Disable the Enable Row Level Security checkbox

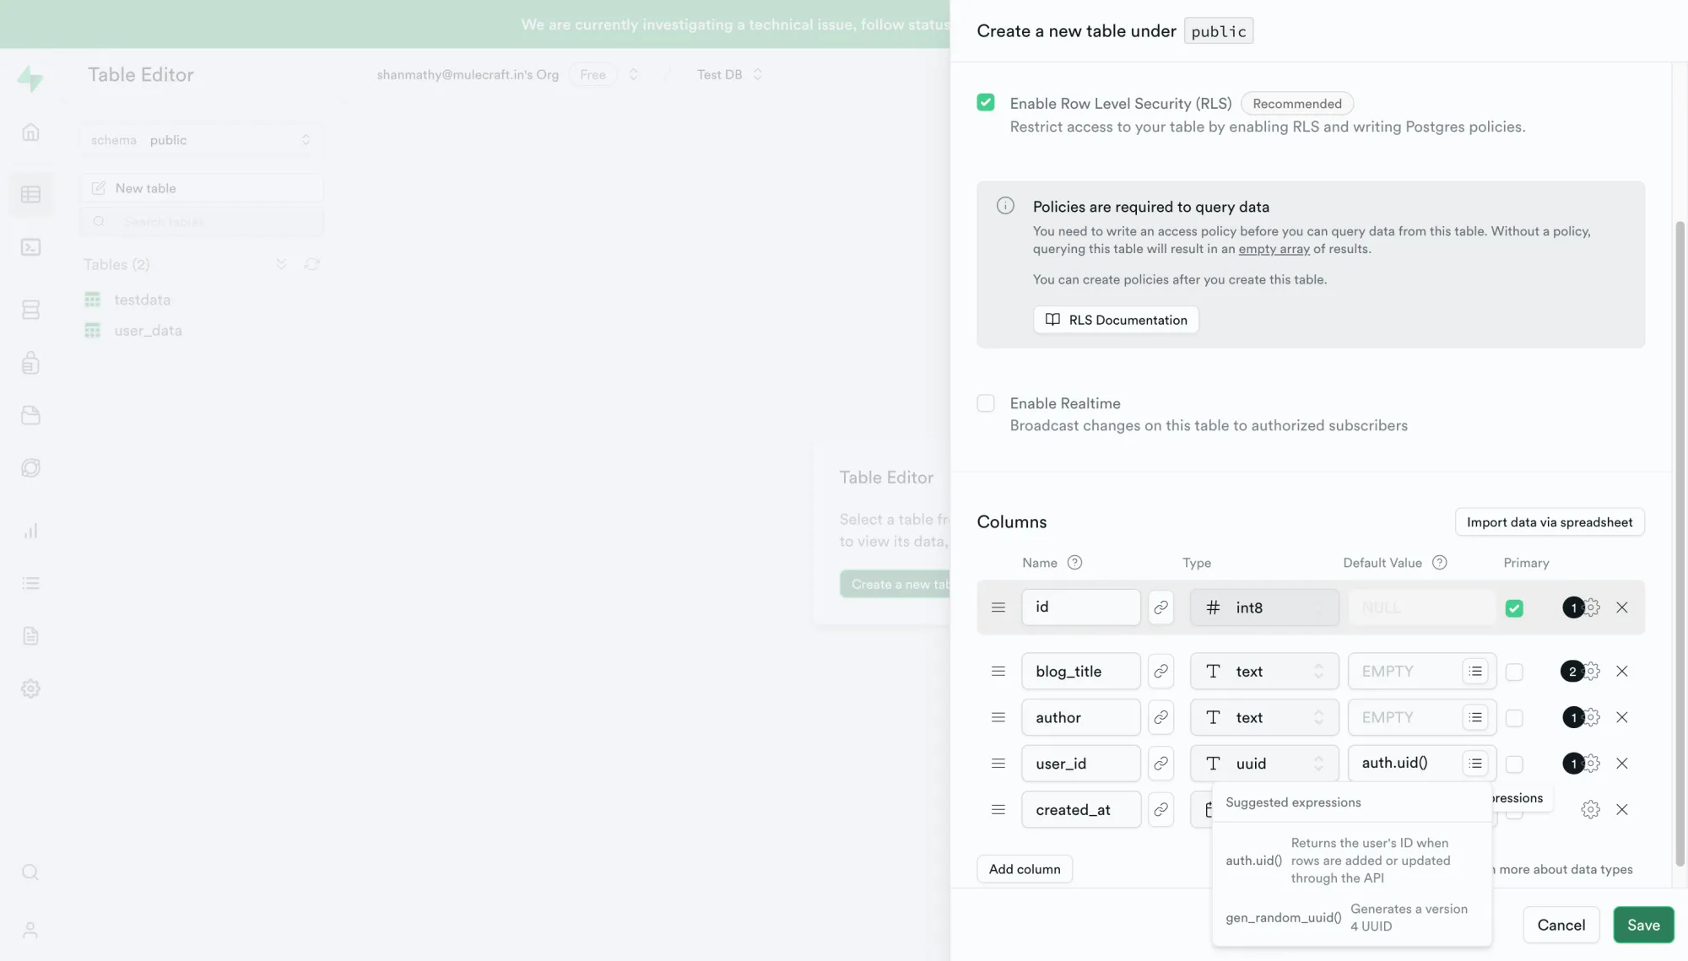(x=985, y=103)
